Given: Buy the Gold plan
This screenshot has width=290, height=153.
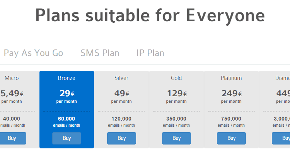Looking at the screenshot, I should [176, 138].
